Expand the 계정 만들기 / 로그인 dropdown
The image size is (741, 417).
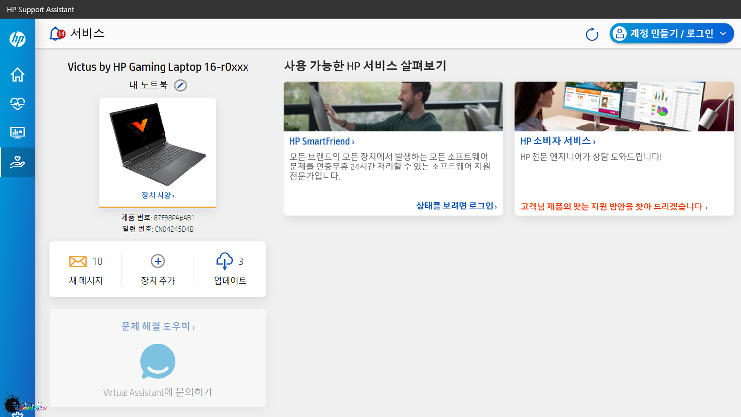pyautogui.click(x=723, y=34)
